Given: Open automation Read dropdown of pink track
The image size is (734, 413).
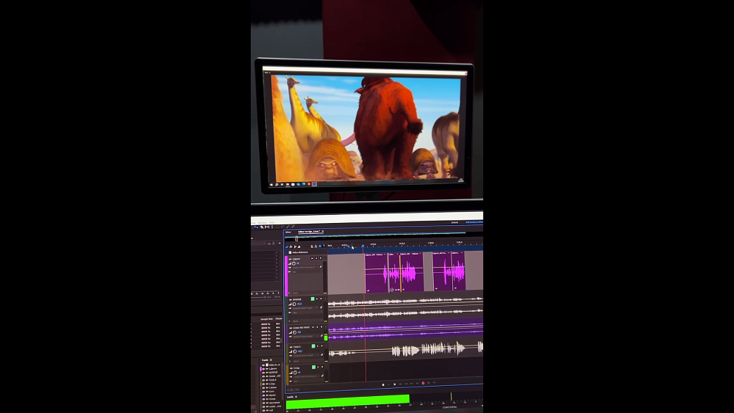Looking at the screenshot, I should [307, 293].
